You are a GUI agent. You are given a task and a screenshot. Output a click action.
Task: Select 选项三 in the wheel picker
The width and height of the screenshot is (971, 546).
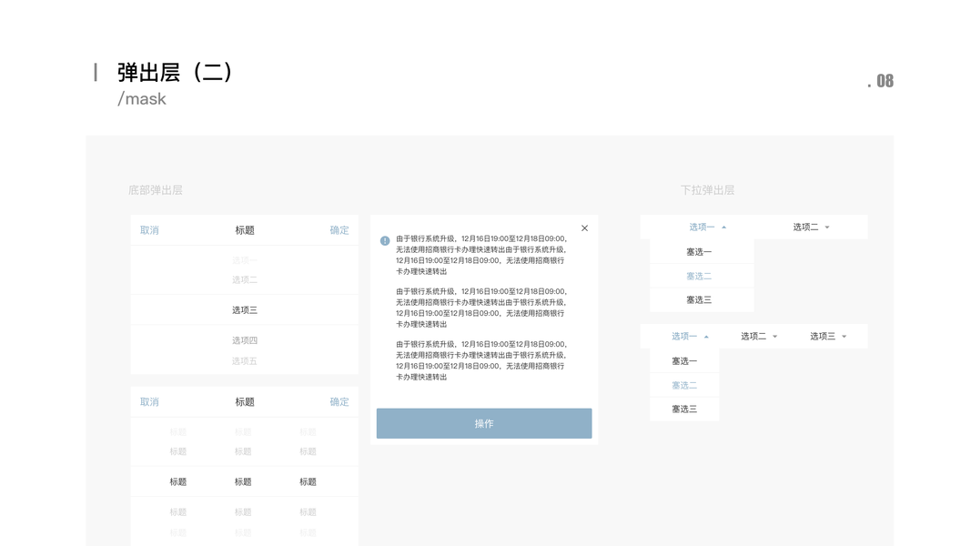tap(244, 309)
